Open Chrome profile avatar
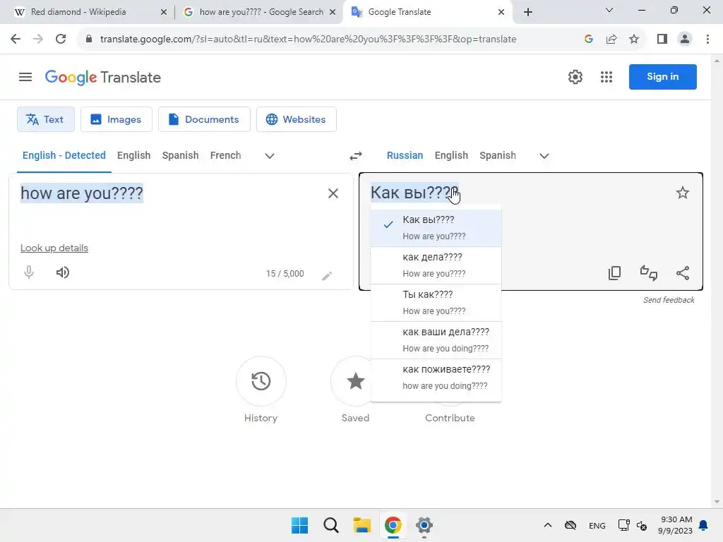The image size is (723, 542). pos(685,40)
